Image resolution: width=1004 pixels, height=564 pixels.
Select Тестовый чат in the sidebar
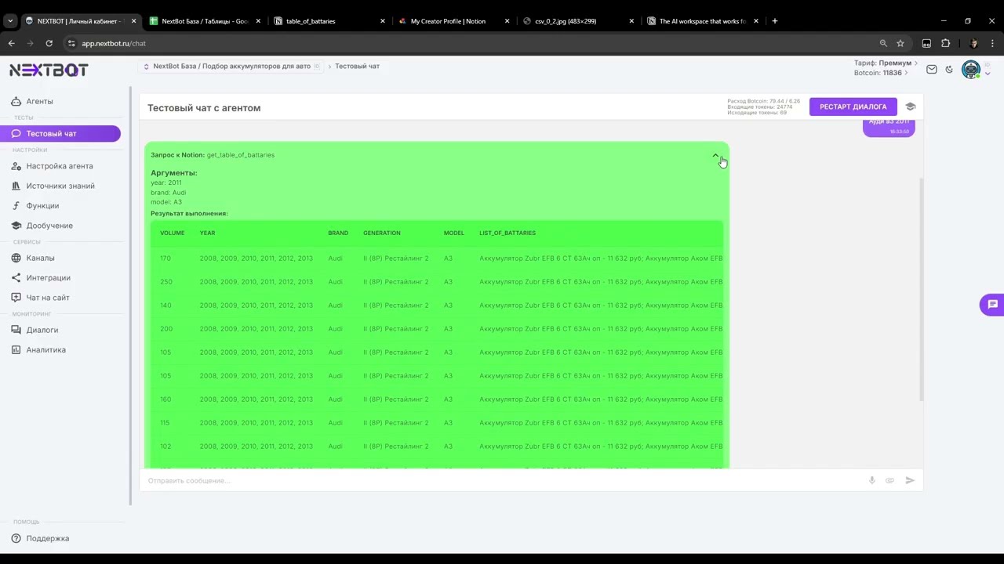click(60, 133)
